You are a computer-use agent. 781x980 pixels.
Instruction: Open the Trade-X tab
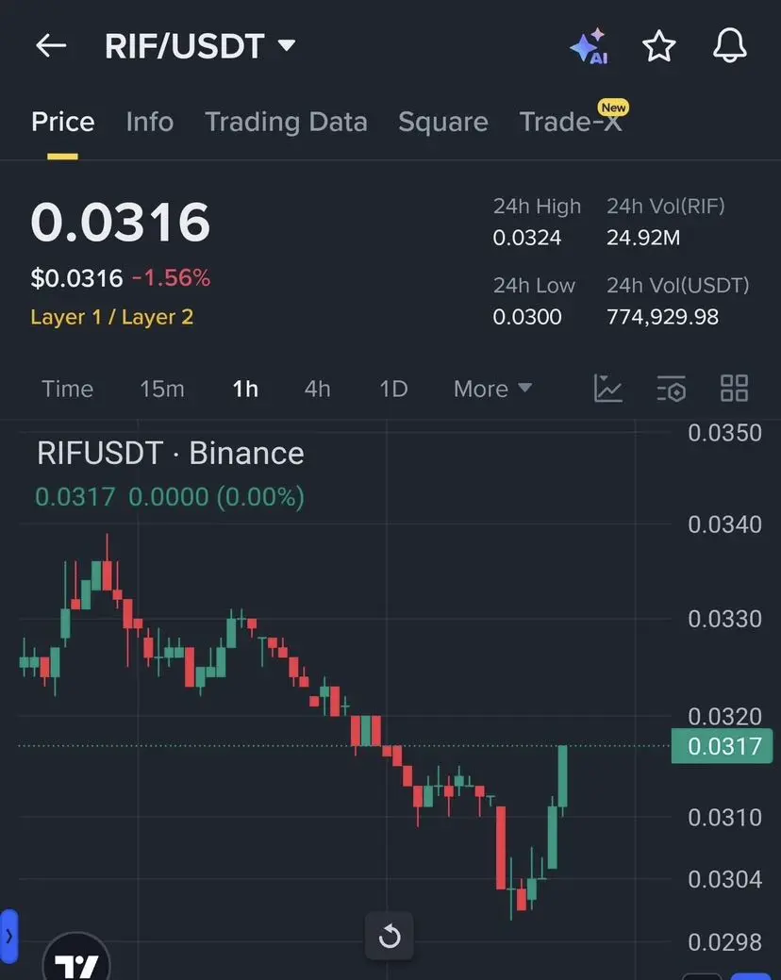click(571, 122)
